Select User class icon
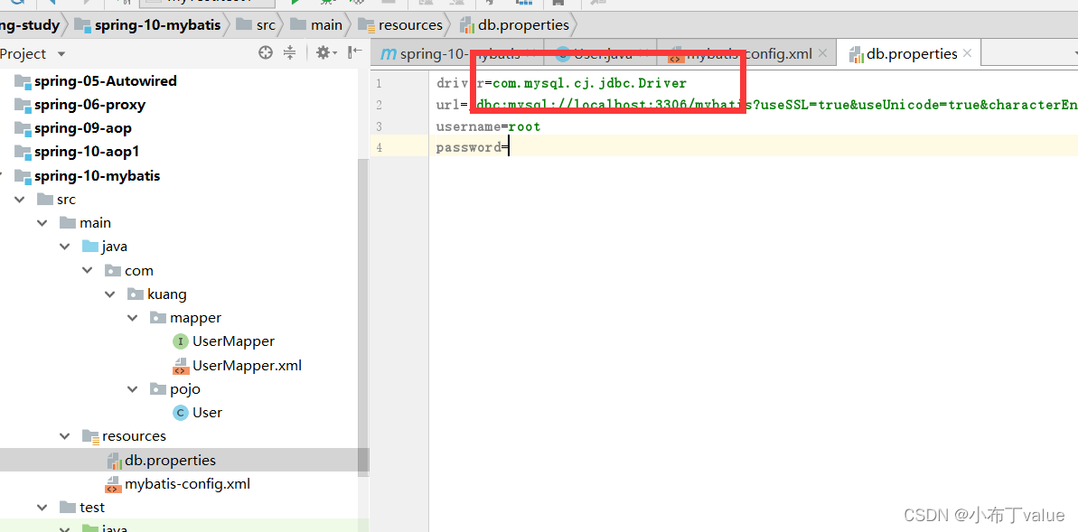The width and height of the screenshot is (1078, 532). point(181,413)
